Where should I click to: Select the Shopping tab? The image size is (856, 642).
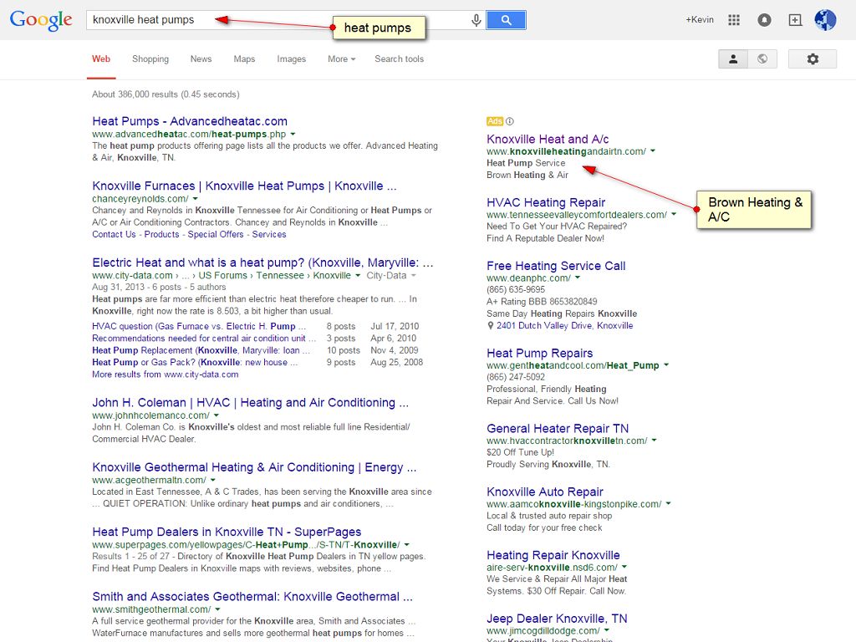[x=150, y=59]
